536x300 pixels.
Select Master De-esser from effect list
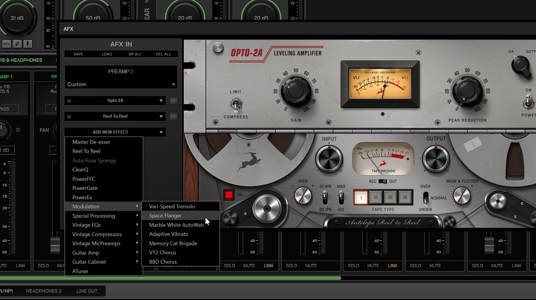104,142
